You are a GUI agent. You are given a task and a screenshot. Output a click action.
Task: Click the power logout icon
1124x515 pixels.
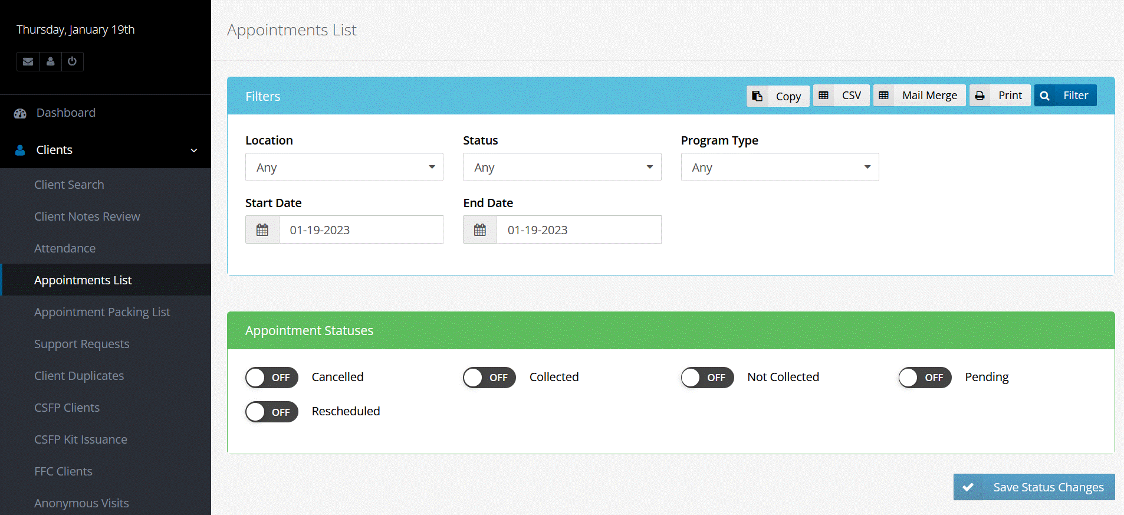coord(72,61)
